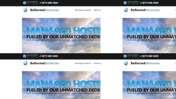
Task: Click the +1 (877) 888 3800 number in the upper-left copy
Action: pos(49,3)
